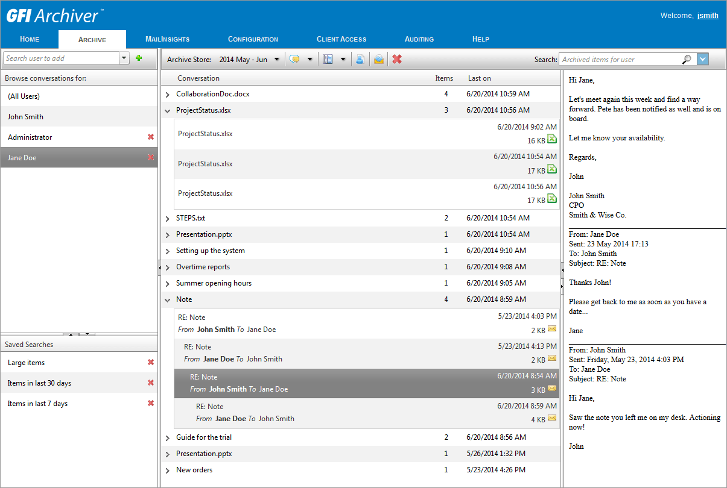
Task: Open the Excel attachment icon for the 16 KB ProjectStatus.xlsx
Action: [551, 139]
